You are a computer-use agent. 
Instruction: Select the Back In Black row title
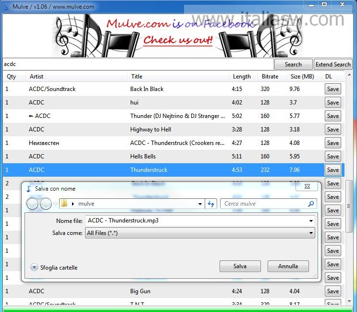[147, 89]
